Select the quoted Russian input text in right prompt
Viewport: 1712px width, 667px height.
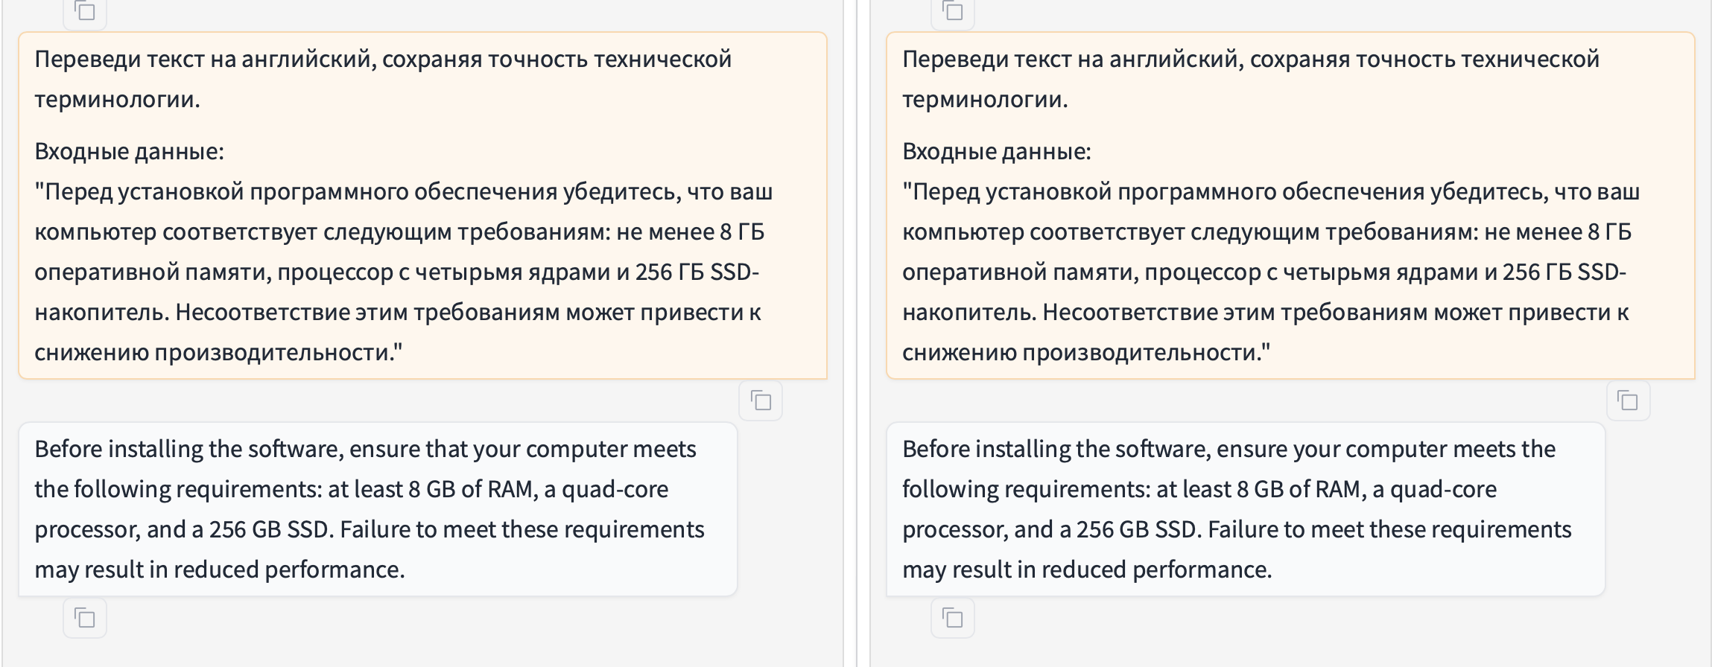click(1270, 272)
